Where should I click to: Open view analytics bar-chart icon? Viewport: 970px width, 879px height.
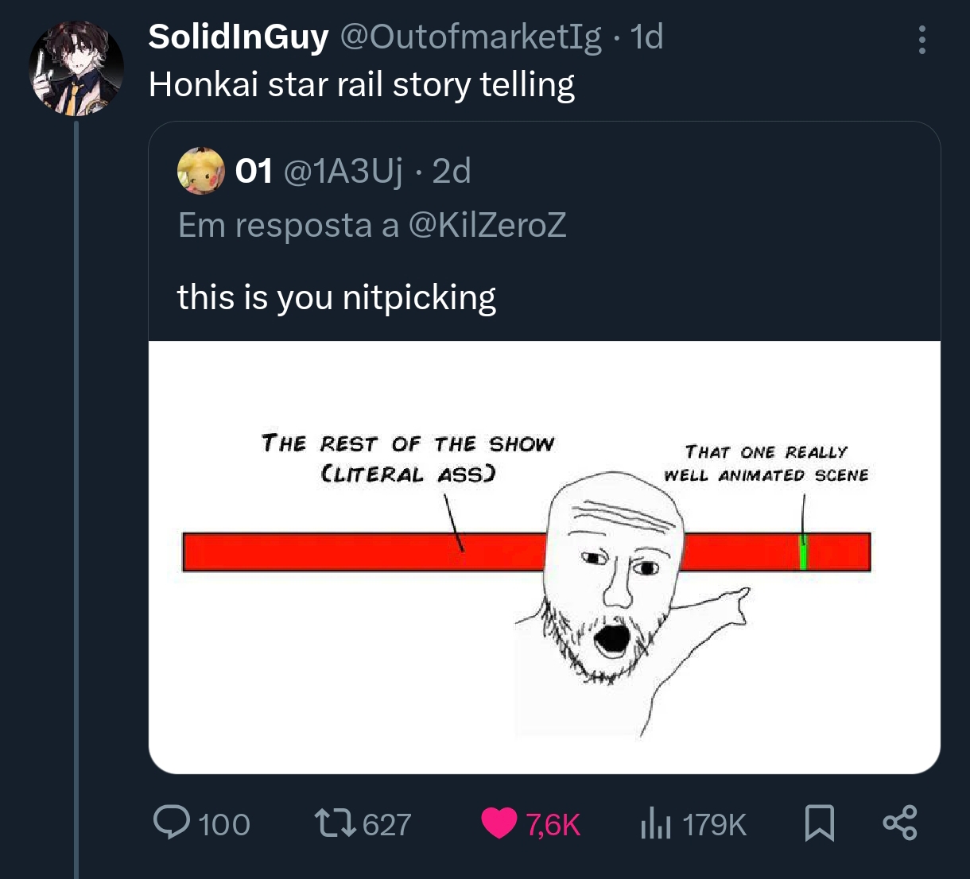point(654,823)
